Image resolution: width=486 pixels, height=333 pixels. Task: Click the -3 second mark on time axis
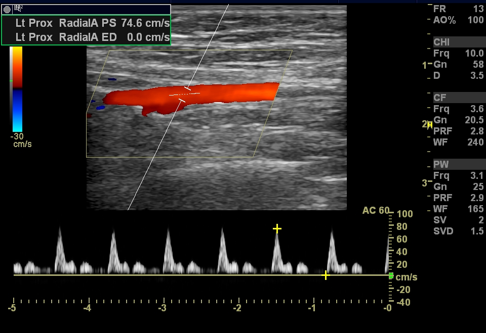[x=163, y=307]
